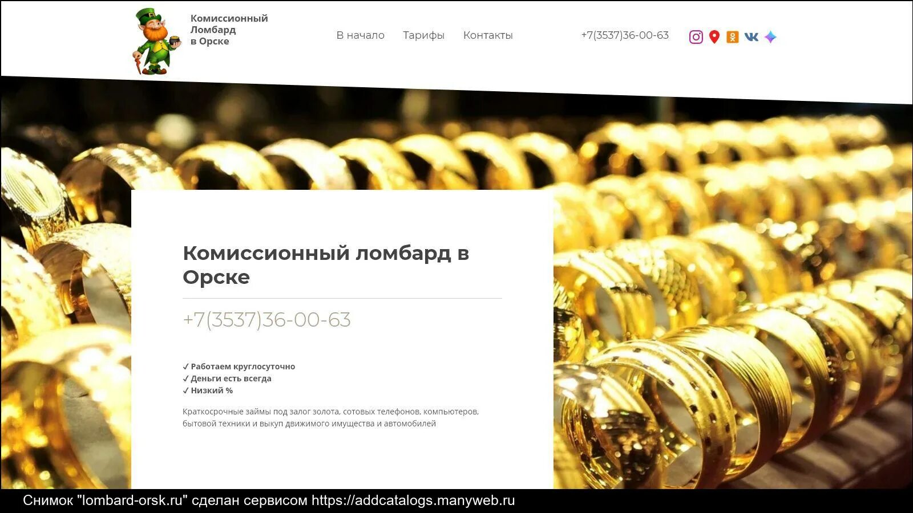Click the addcatalogs.manyweb.ru URL in the caption
Screen dimensions: 913x513
pyautogui.click(x=413, y=500)
